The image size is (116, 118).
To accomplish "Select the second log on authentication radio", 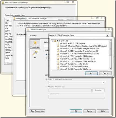I will (47, 58).
